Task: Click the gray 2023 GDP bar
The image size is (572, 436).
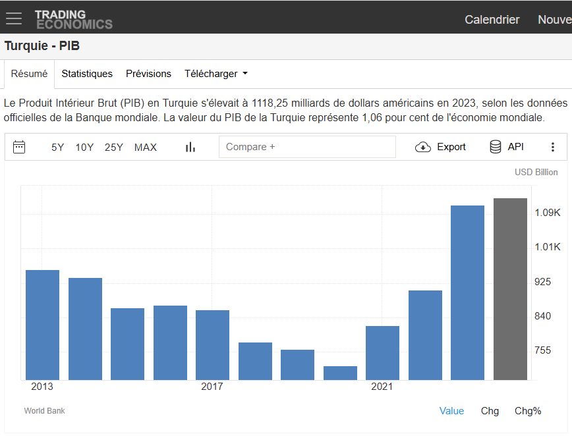Action: [x=511, y=288]
